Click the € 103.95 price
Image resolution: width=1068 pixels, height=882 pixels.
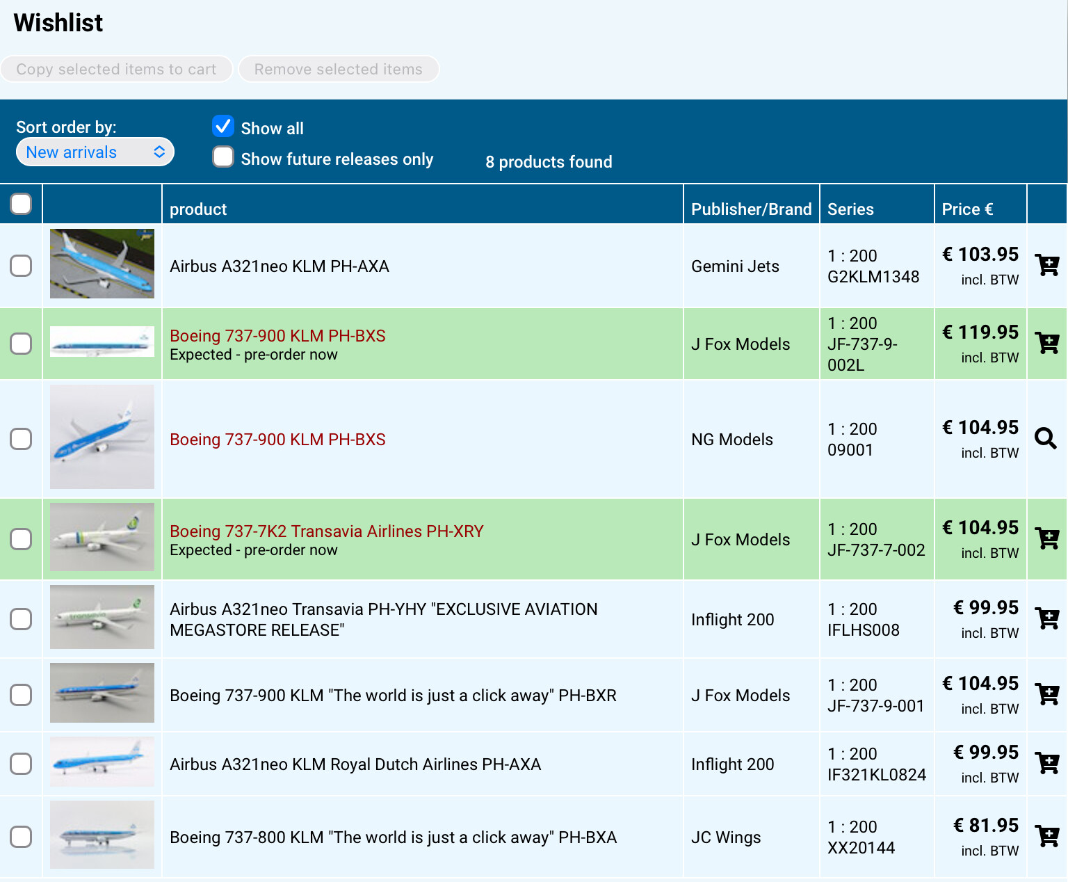980,254
